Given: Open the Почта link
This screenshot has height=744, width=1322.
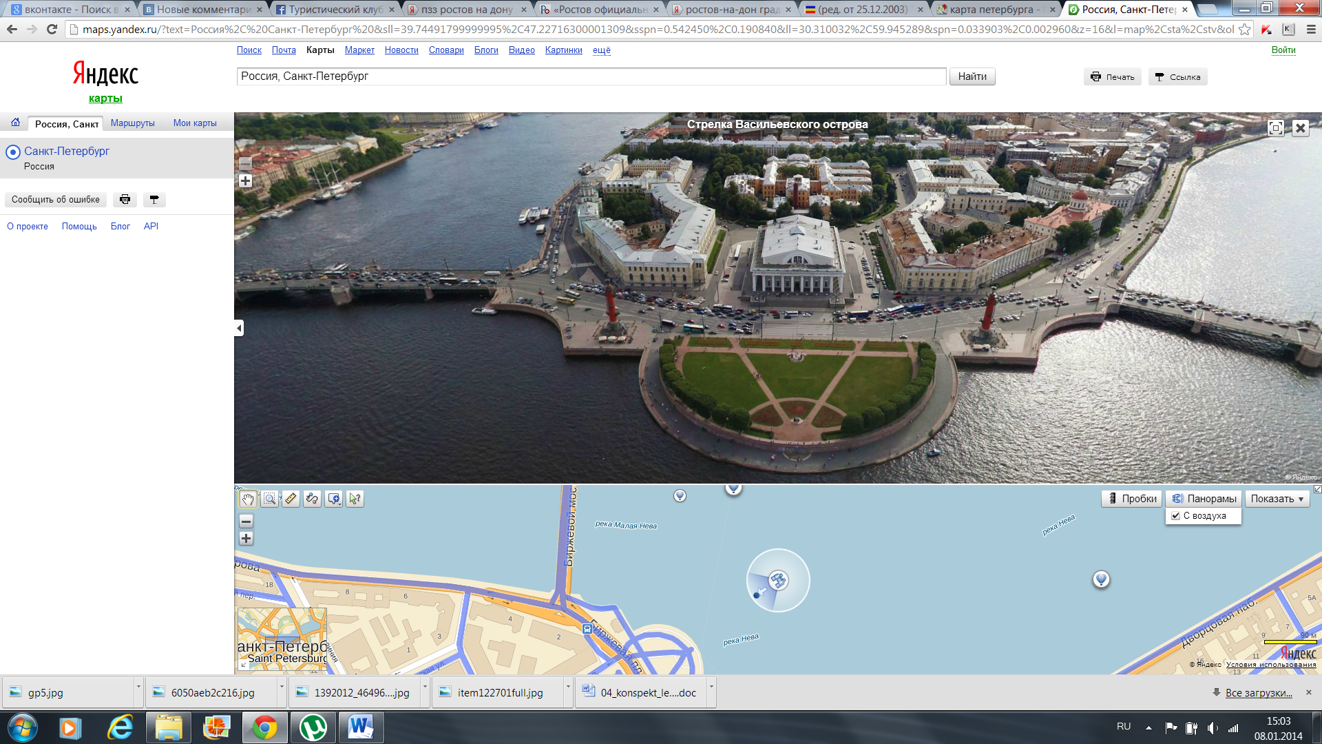Looking at the screenshot, I should click(x=284, y=50).
